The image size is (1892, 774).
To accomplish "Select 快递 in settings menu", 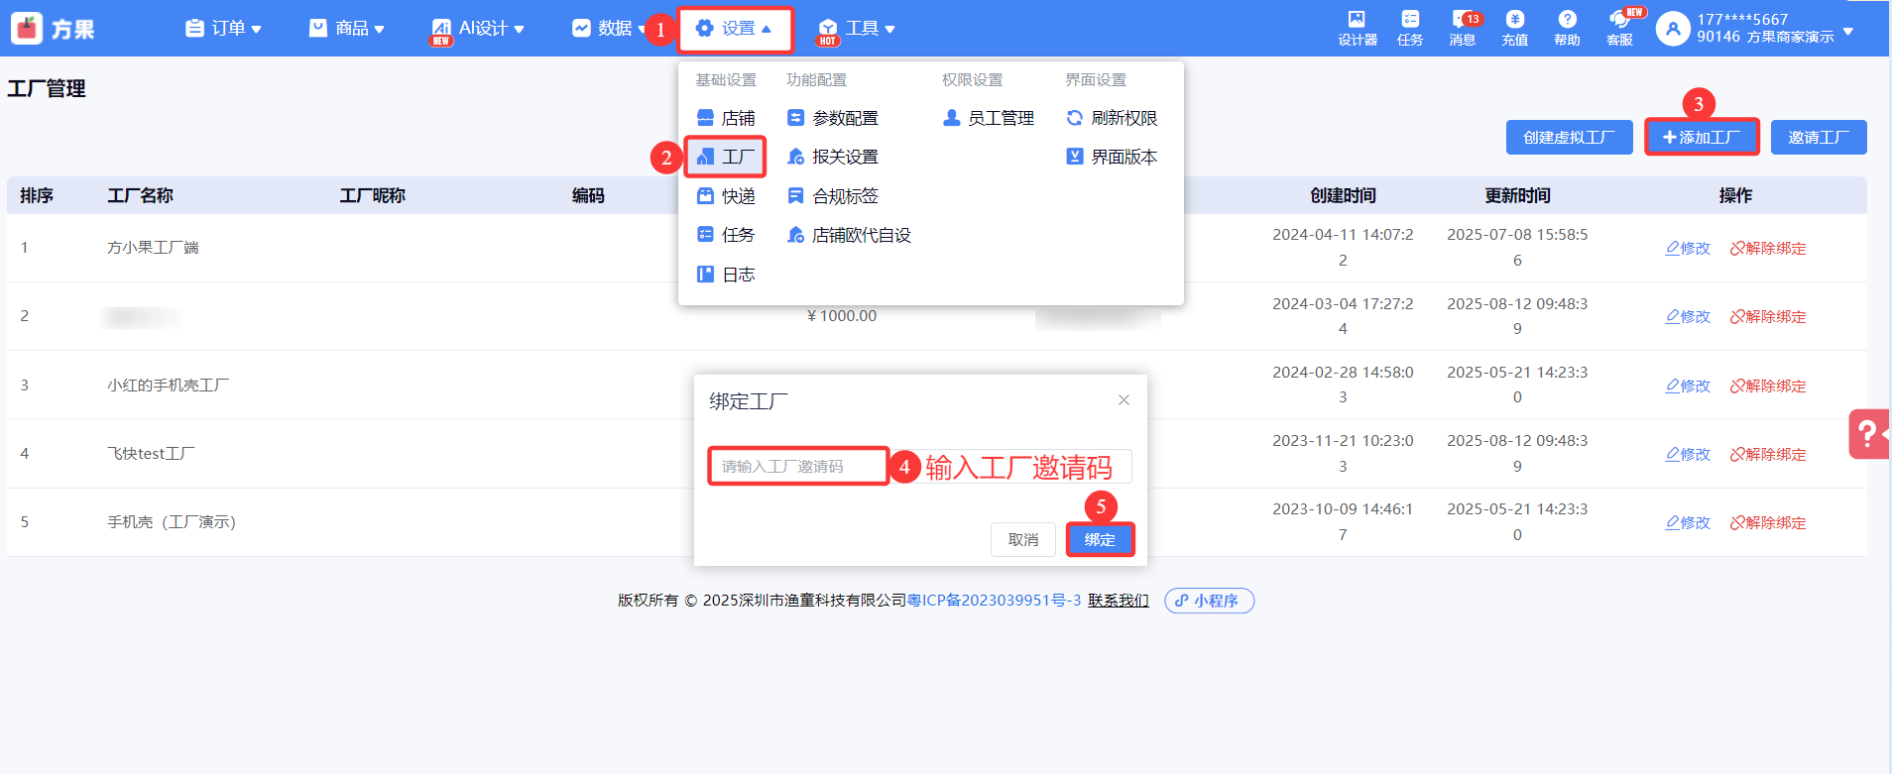I will tap(726, 196).
